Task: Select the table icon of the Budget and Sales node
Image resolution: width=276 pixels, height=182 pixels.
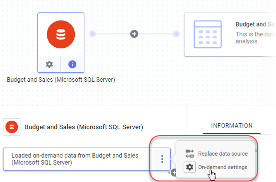Action: pyautogui.click(x=208, y=34)
